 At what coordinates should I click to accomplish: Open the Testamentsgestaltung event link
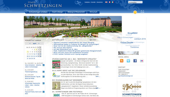[x=31, y=72]
